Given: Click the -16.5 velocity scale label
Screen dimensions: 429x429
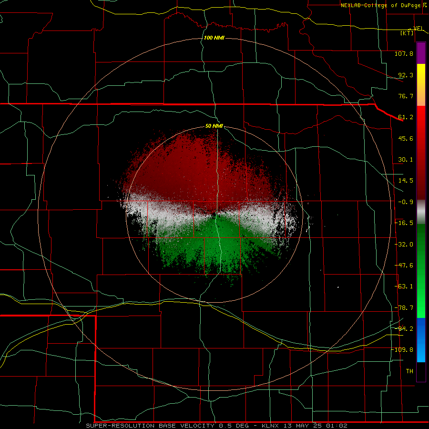Looking at the screenshot, I should pos(404,223).
